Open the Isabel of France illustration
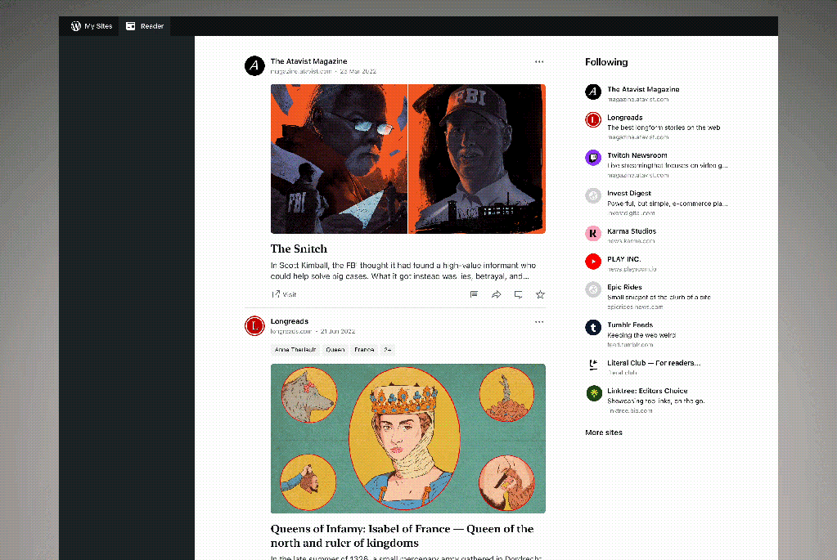The image size is (837, 560). click(x=407, y=438)
